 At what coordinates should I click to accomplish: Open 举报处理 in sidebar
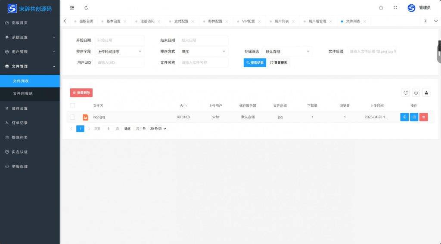click(x=30, y=167)
